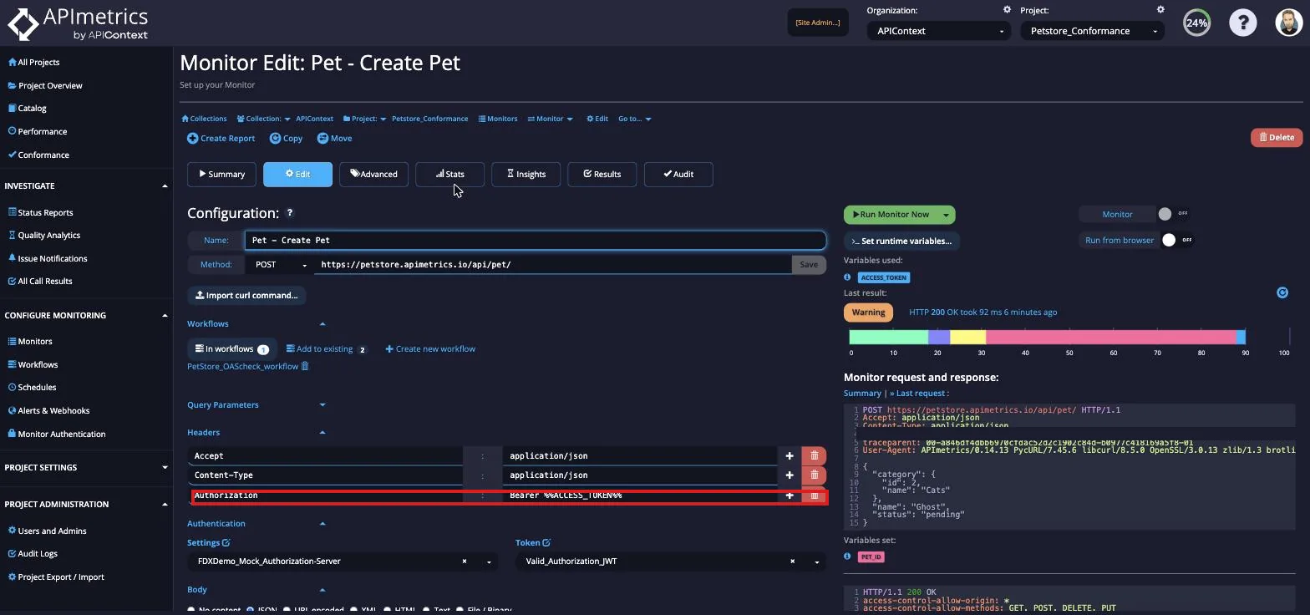
Task: Open help icon next to Configuration heading
Action: (290, 213)
